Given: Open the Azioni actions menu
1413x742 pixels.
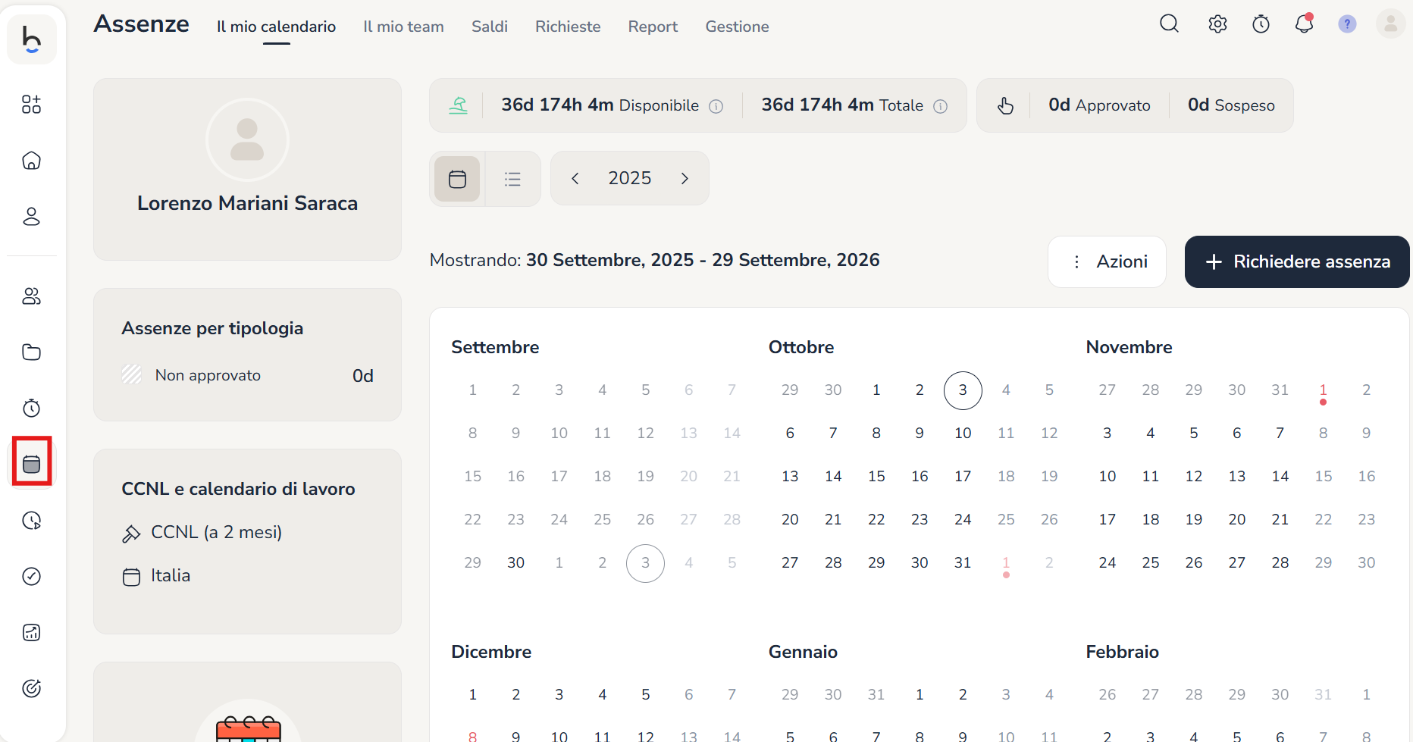Looking at the screenshot, I should tap(1107, 261).
